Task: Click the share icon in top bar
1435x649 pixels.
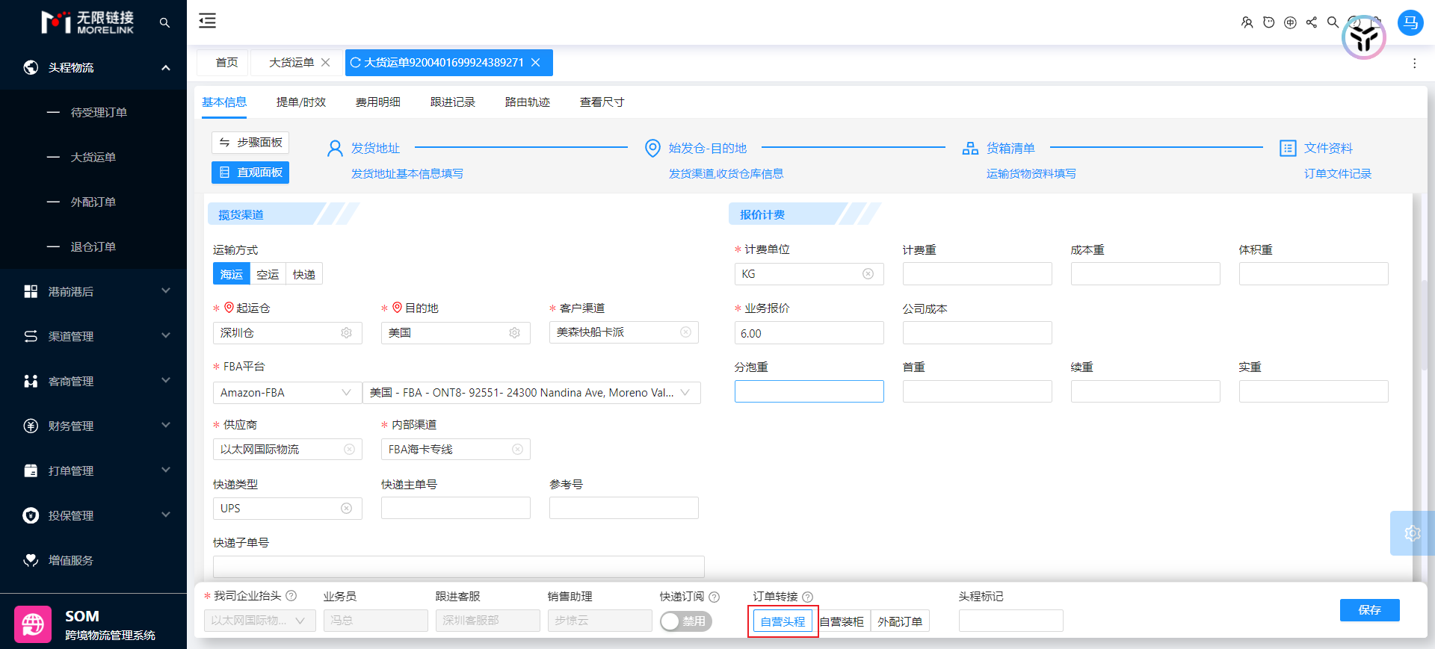Action: [1312, 22]
